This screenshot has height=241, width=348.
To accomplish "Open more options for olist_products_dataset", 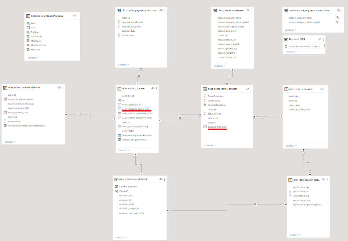I will point(252,10).
